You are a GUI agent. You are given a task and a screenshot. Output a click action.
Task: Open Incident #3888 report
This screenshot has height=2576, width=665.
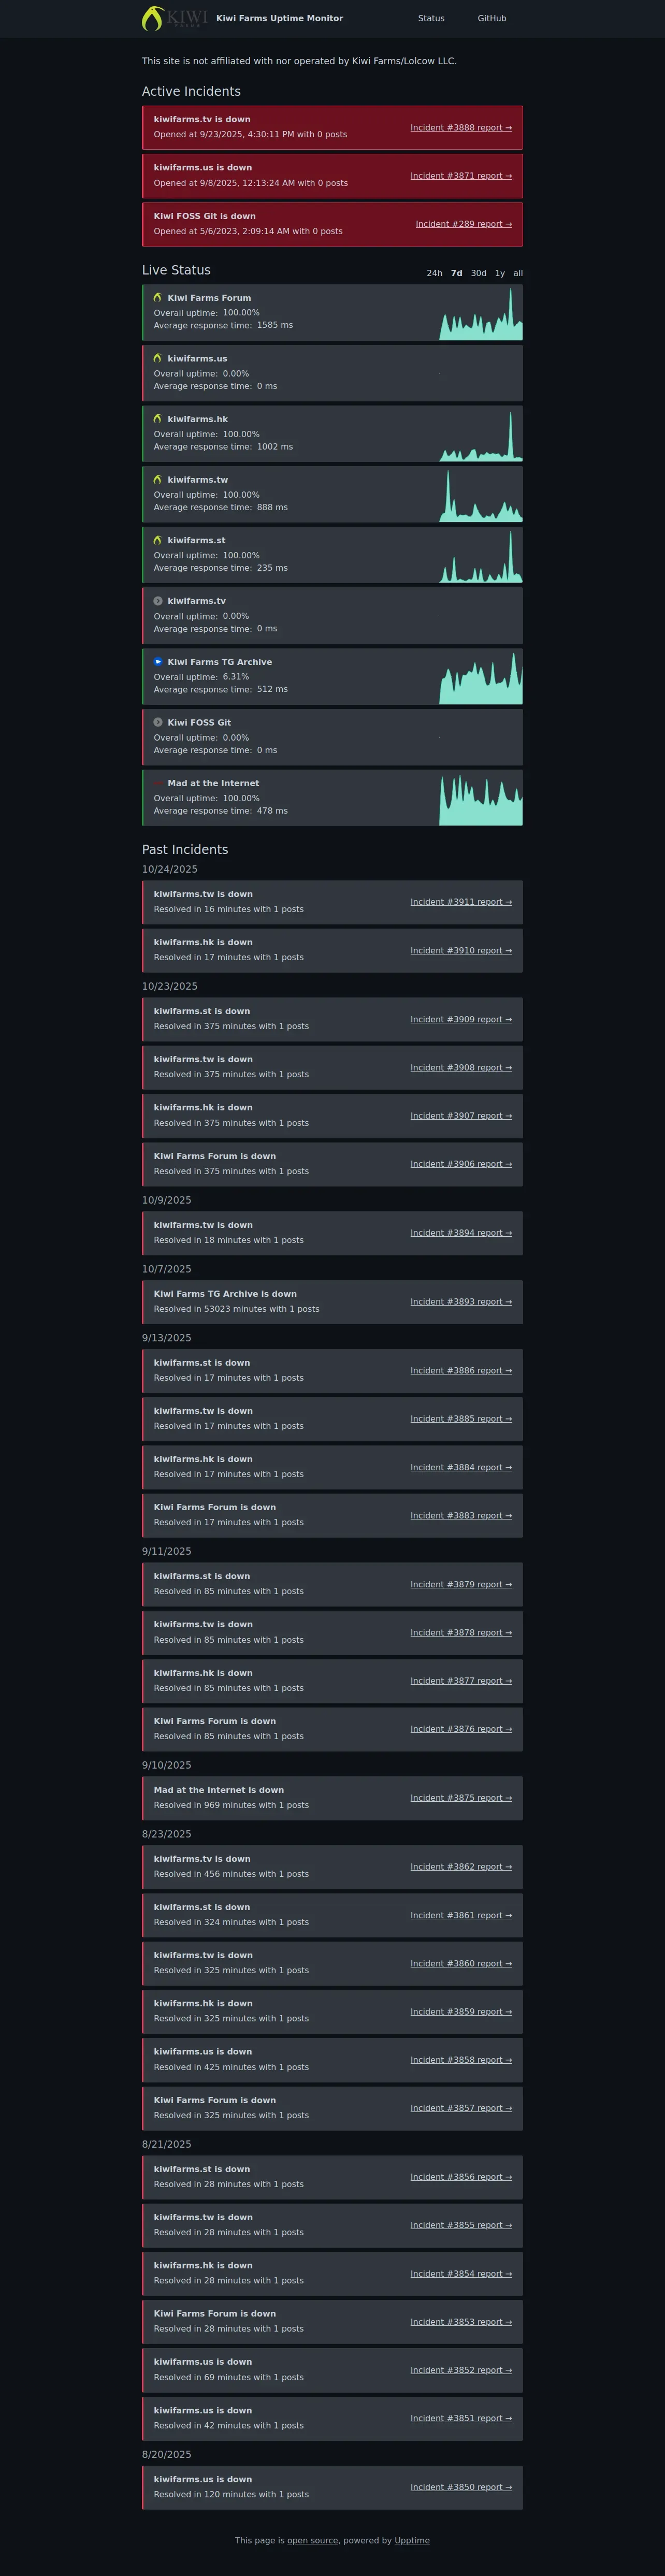pos(460,128)
